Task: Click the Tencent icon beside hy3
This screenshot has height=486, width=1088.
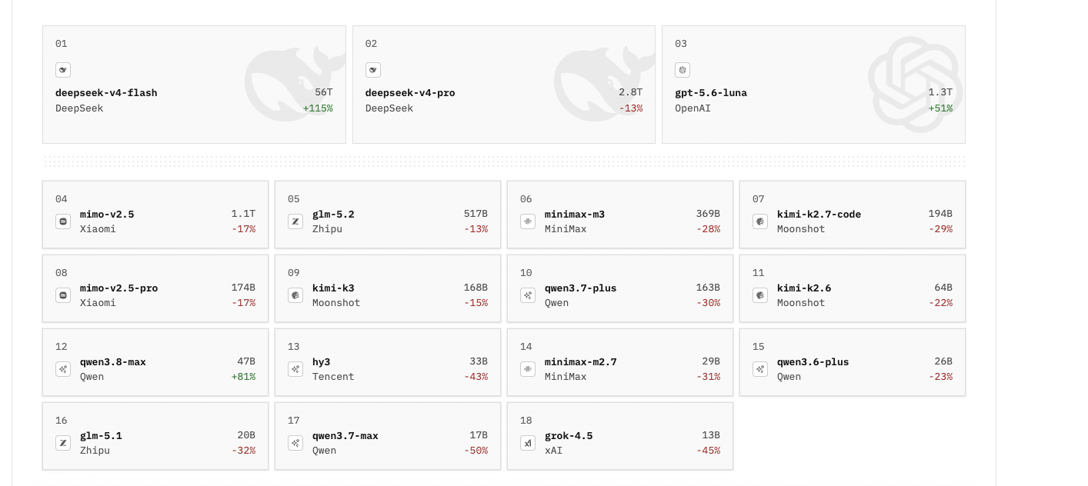Action: [x=295, y=369]
